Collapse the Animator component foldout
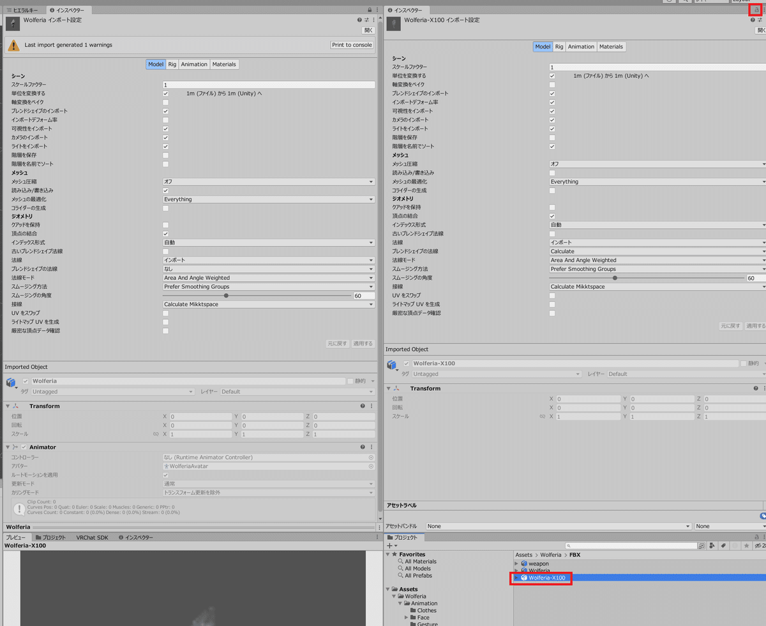The width and height of the screenshot is (766, 626). pos(7,448)
